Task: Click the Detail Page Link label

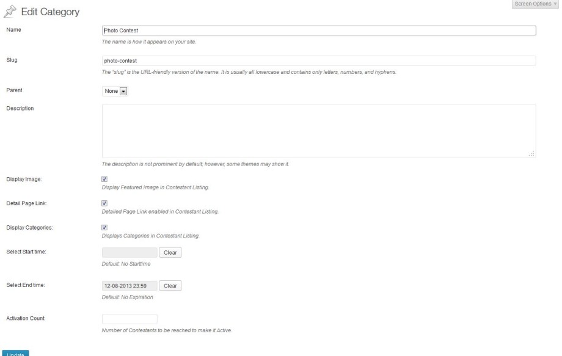Action: [26, 203]
